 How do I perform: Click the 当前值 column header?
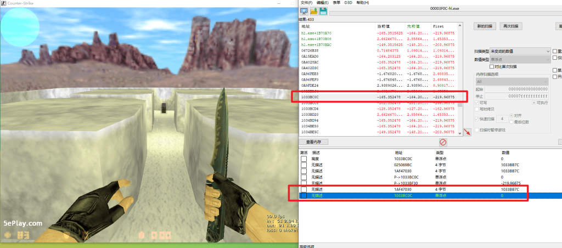pyautogui.click(x=390, y=26)
